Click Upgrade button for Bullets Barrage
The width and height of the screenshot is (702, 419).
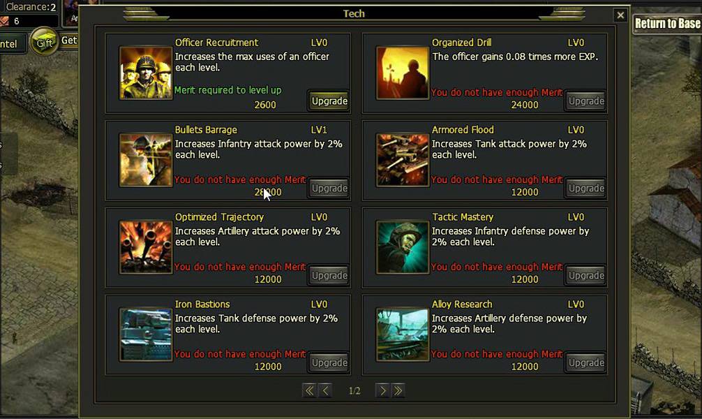coord(329,189)
